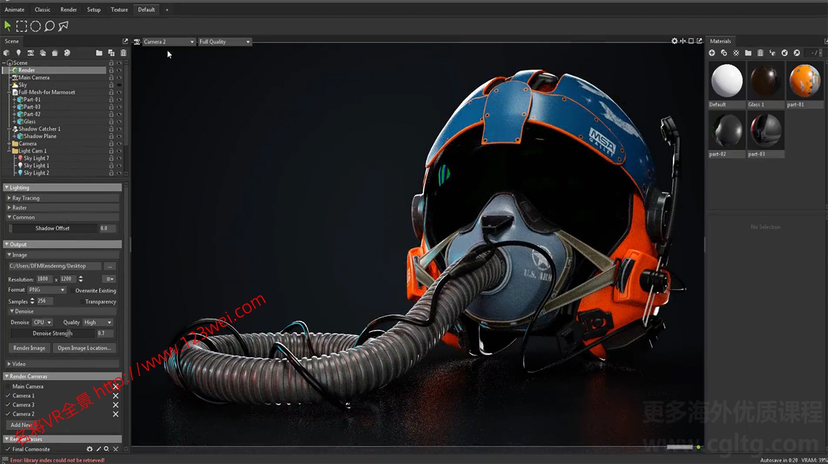Toggle visibility of the Sky object
This screenshot has height=464, width=828.
pos(119,85)
